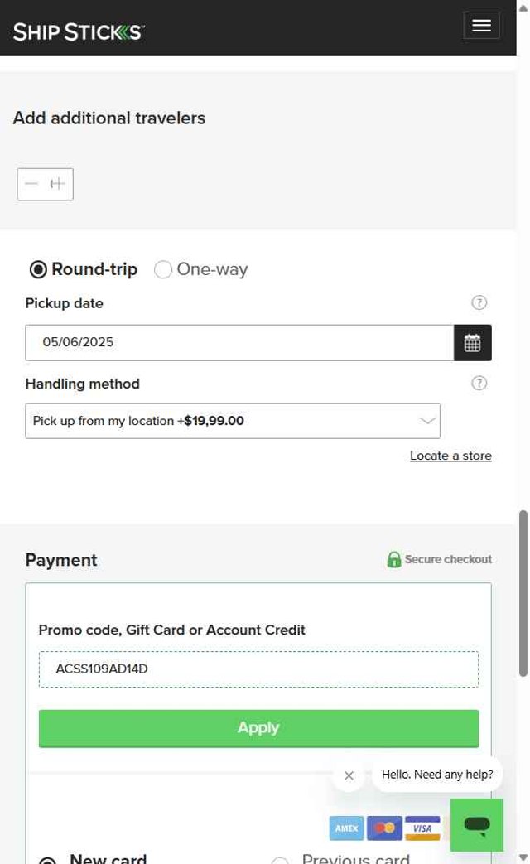Apply the promo code
Image resolution: width=530 pixels, height=864 pixels.
point(258,727)
